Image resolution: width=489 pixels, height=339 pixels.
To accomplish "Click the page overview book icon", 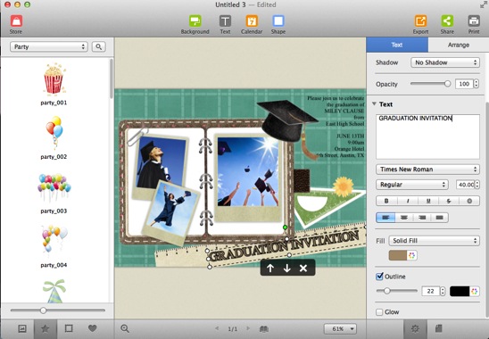I will click(x=264, y=328).
